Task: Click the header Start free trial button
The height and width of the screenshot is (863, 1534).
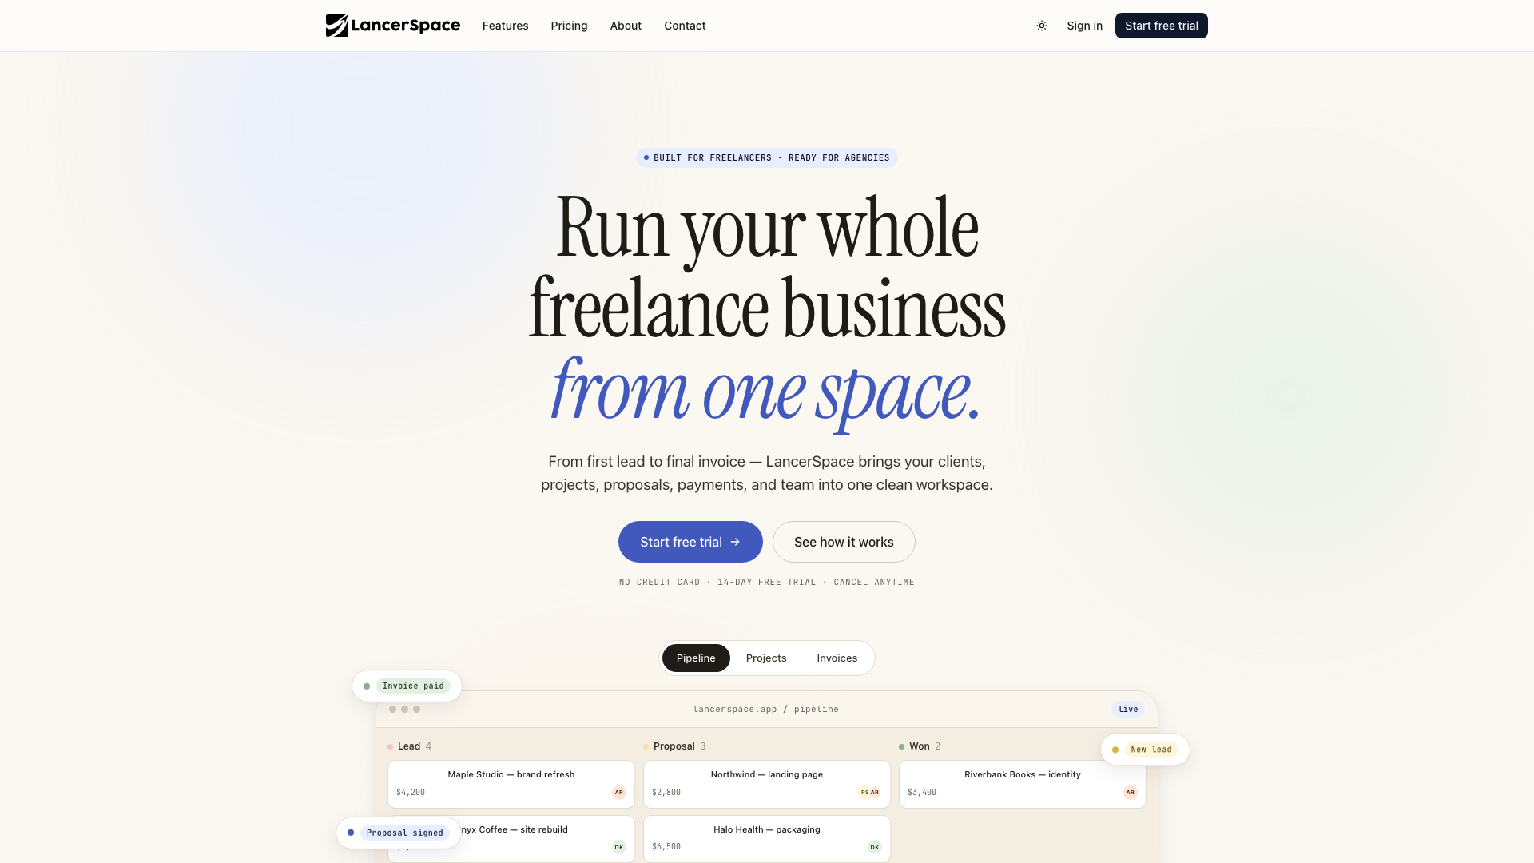Action: tap(1162, 26)
